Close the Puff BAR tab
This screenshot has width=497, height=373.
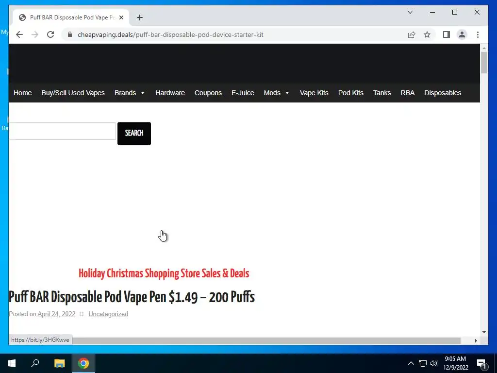coord(121,17)
